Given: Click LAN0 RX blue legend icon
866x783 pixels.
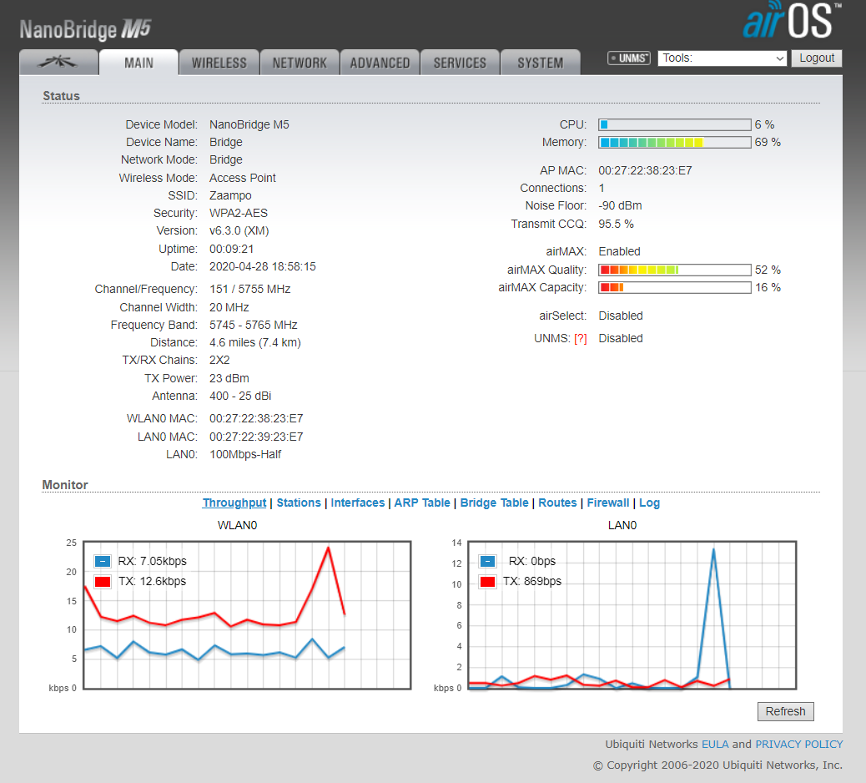Looking at the screenshot, I should (x=488, y=562).
